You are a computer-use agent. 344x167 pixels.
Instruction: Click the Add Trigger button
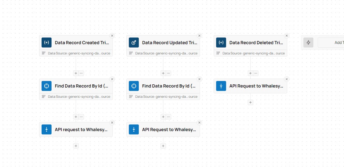334,42
